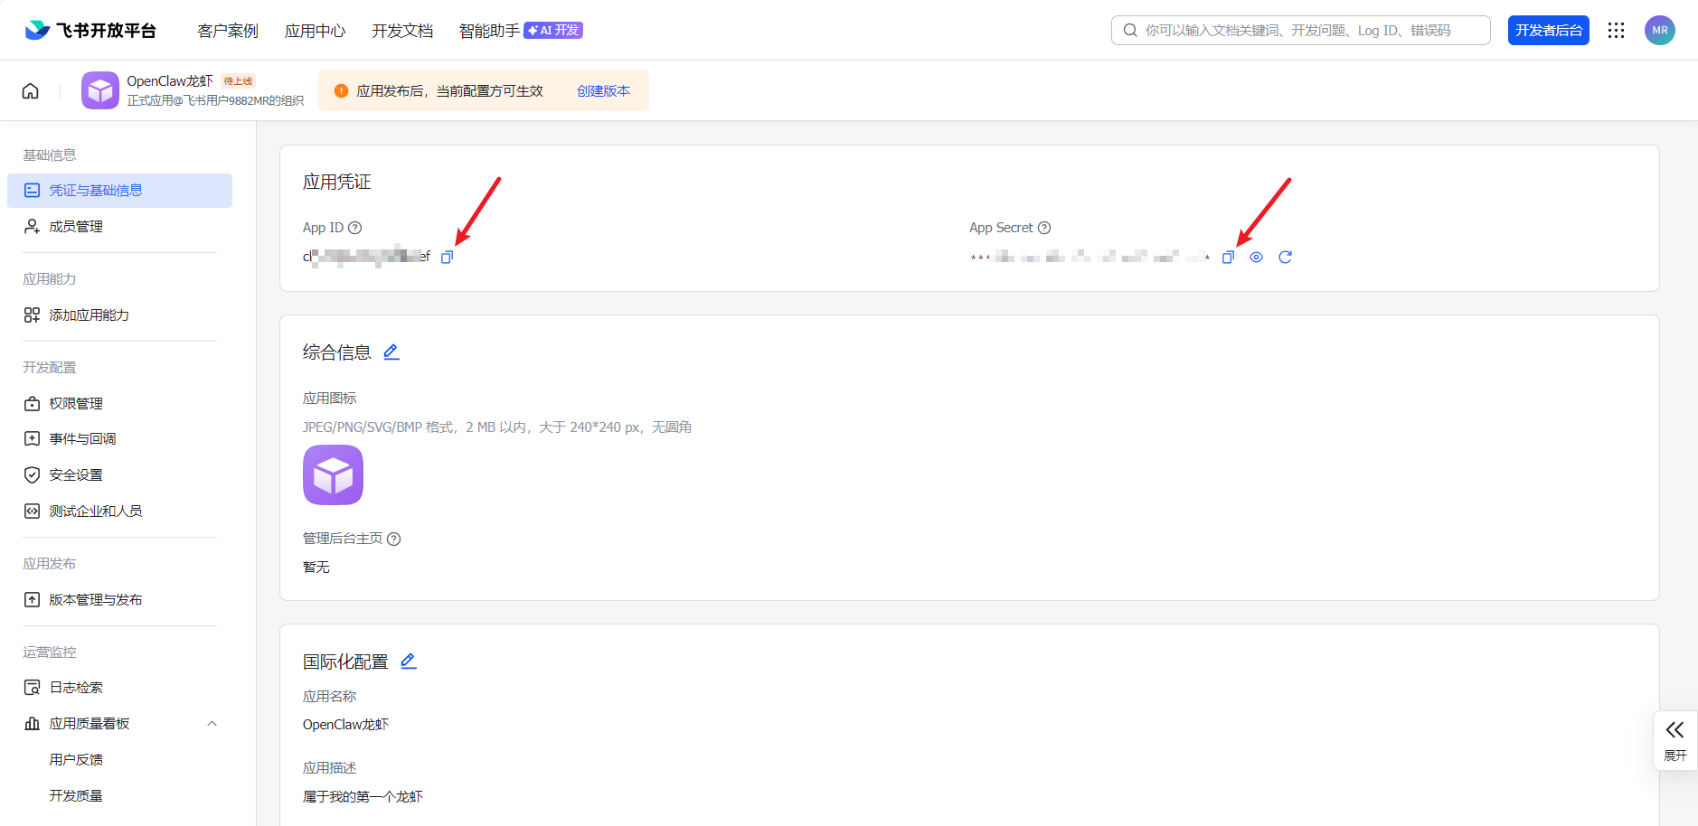Open 开发文档 in top navigation
Image resolution: width=1698 pixels, height=826 pixels.
tap(402, 31)
